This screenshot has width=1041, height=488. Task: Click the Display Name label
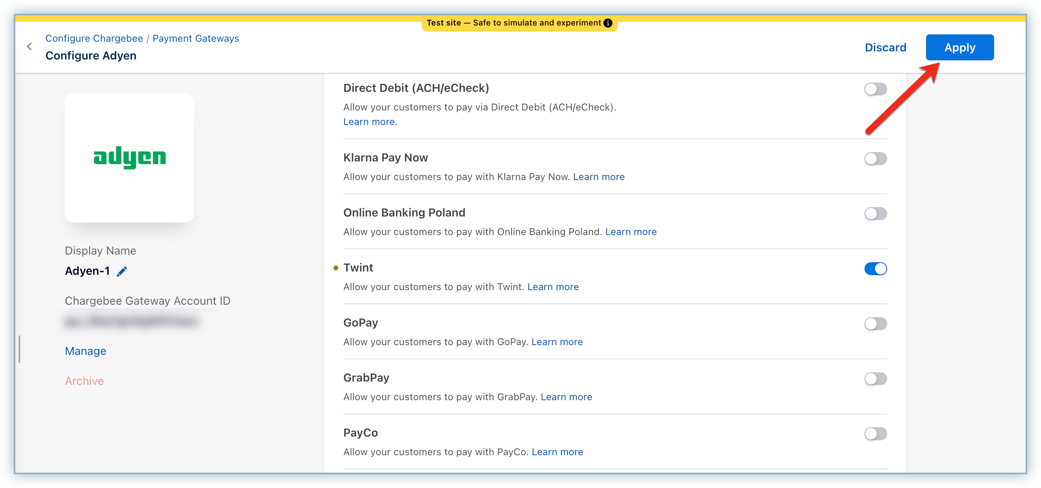[100, 251]
